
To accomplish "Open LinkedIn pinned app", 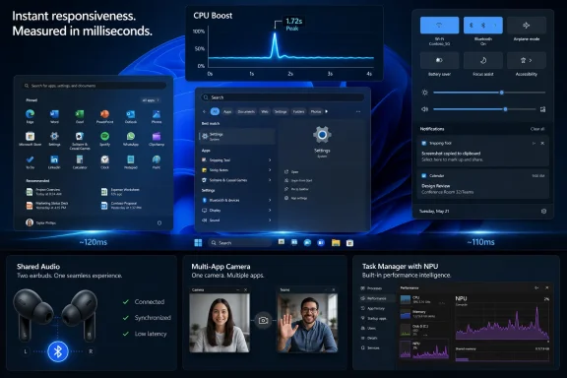I will pyautogui.click(x=54, y=159).
